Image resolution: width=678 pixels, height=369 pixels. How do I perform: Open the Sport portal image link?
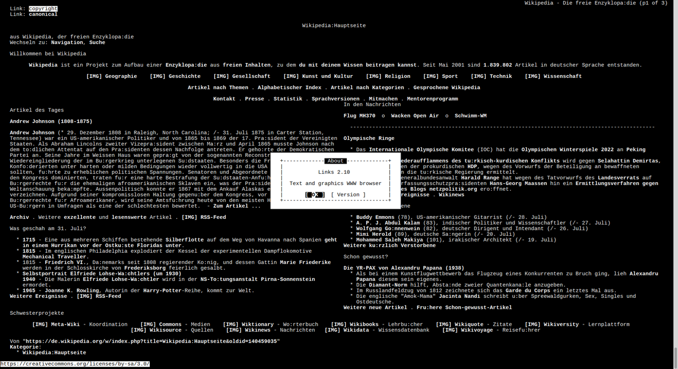[x=441, y=76]
